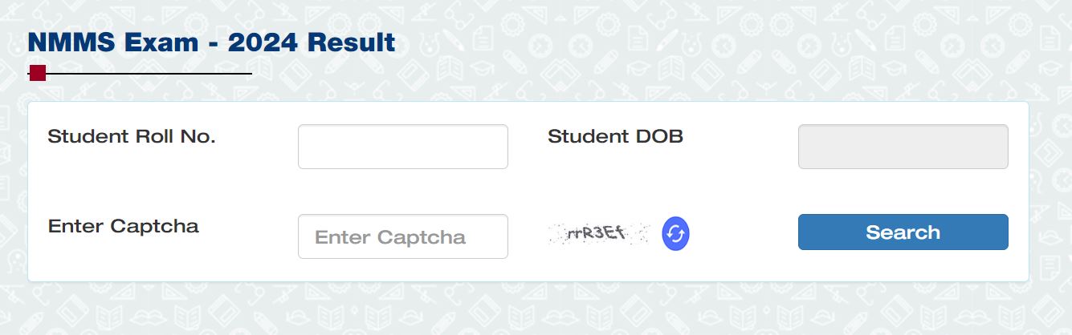Viewport: 1072px width, 335px height.
Task: Click the greyed Student DOB box
Action: [x=903, y=147]
